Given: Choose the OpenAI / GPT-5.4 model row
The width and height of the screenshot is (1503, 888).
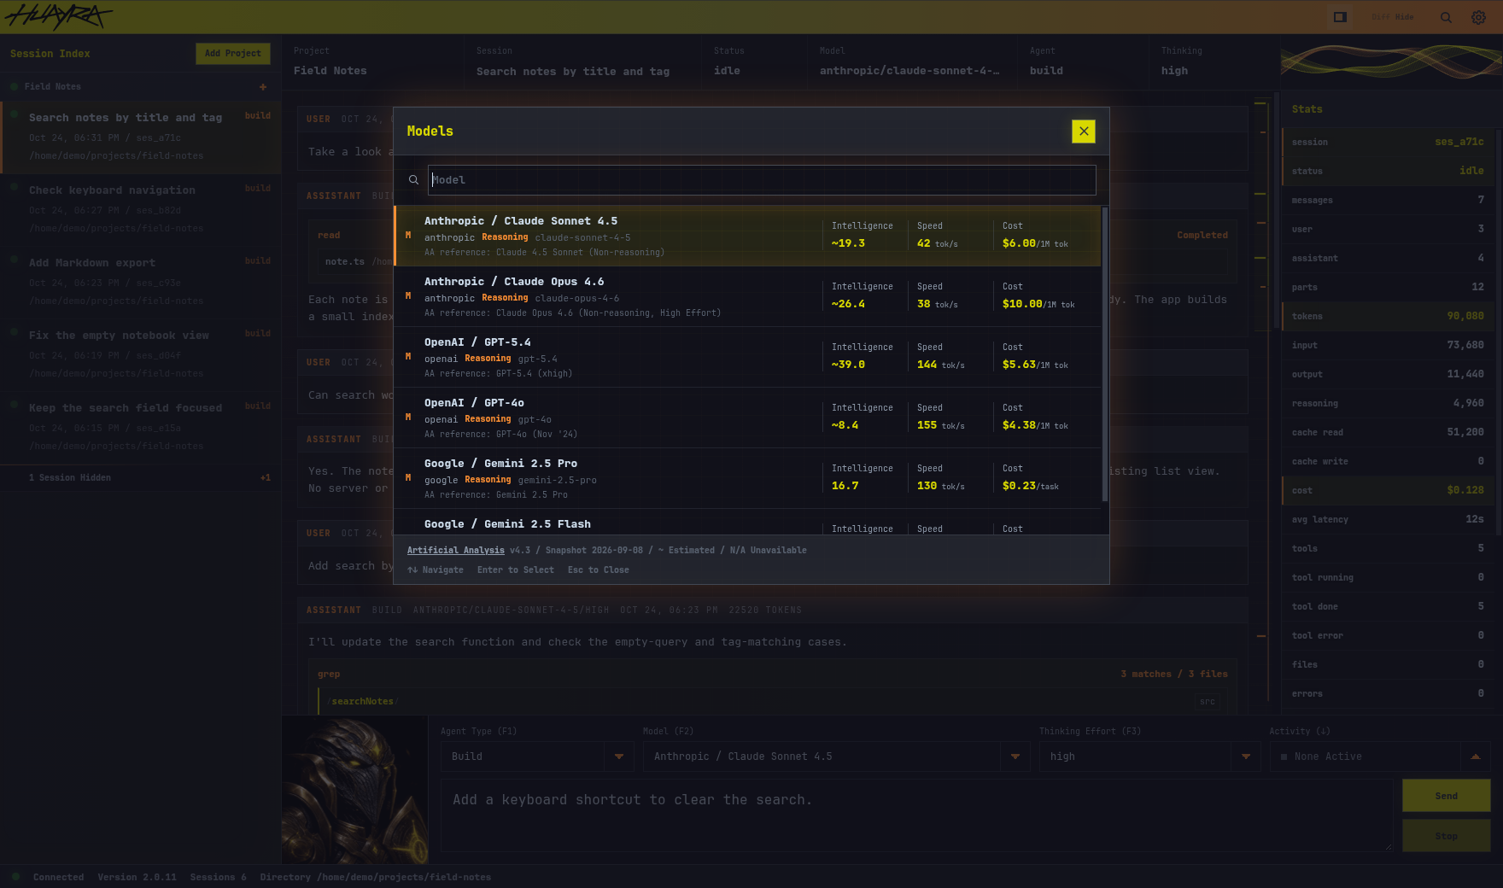Looking at the screenshot, I should click(x=747, y=357).
